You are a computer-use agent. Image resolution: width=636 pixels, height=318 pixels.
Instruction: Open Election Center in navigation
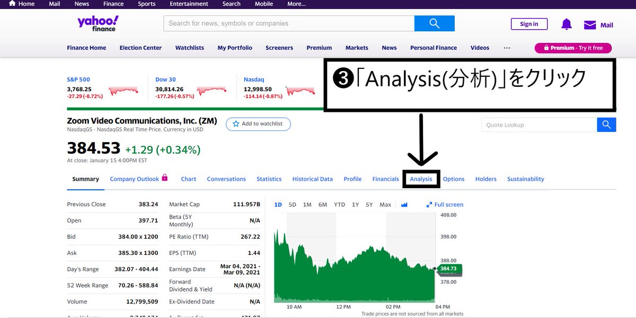(140, 48)
